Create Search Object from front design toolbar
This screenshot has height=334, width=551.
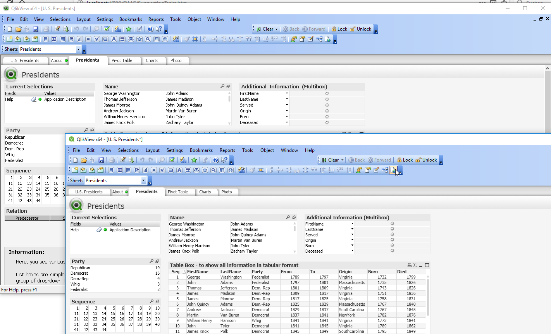[x=214, y=170]
